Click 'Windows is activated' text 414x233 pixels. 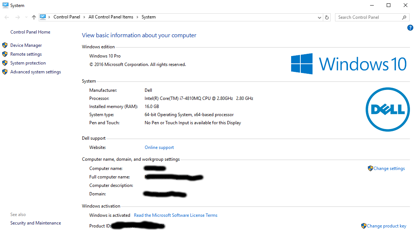(110, 215)
